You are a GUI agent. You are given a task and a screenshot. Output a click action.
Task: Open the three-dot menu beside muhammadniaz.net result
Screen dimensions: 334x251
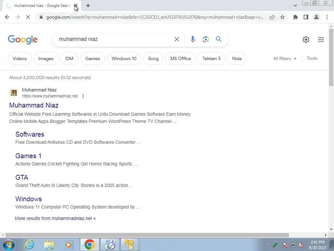tap(83, 96)
